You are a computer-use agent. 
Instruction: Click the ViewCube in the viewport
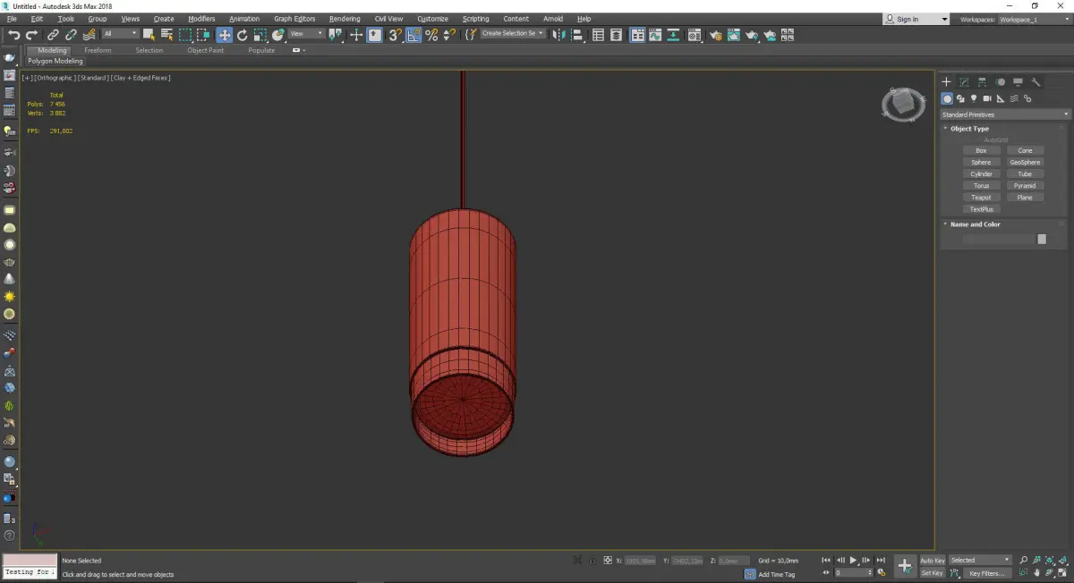click(x=903, y=105)
